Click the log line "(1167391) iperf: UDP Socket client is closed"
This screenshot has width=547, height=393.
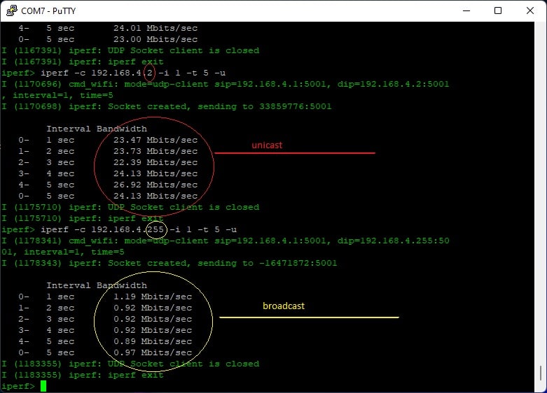coord(130,50)
